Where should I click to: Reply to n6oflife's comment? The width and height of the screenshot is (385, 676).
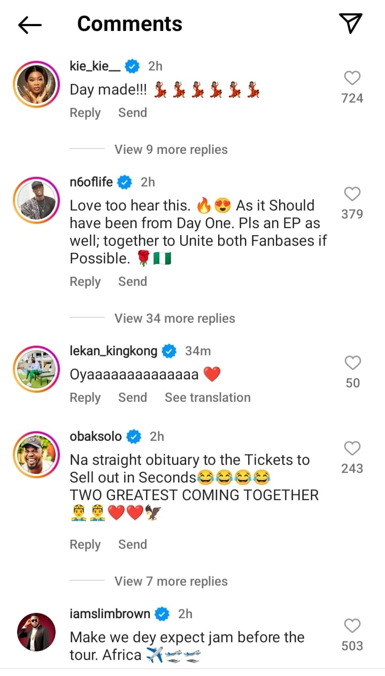click(x=85, y=282)
